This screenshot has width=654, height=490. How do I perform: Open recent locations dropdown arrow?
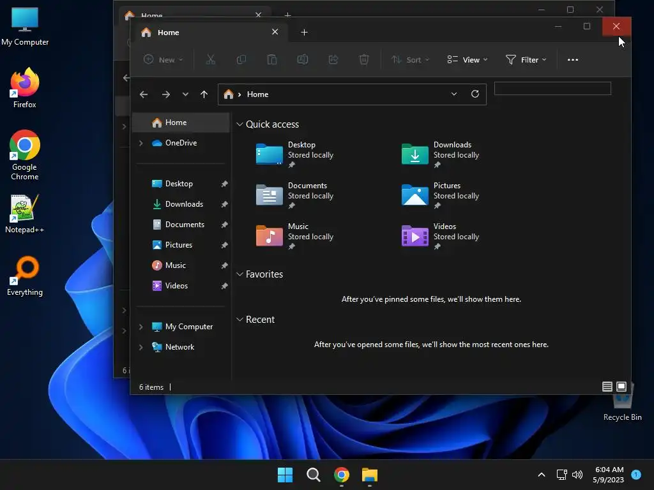click(x=185, y=94)
